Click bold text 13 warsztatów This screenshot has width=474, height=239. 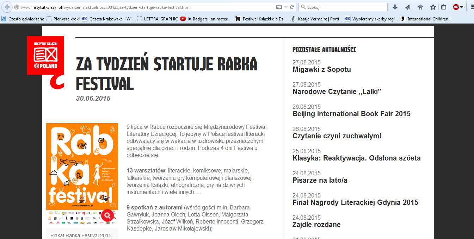[x=146, y=170]
